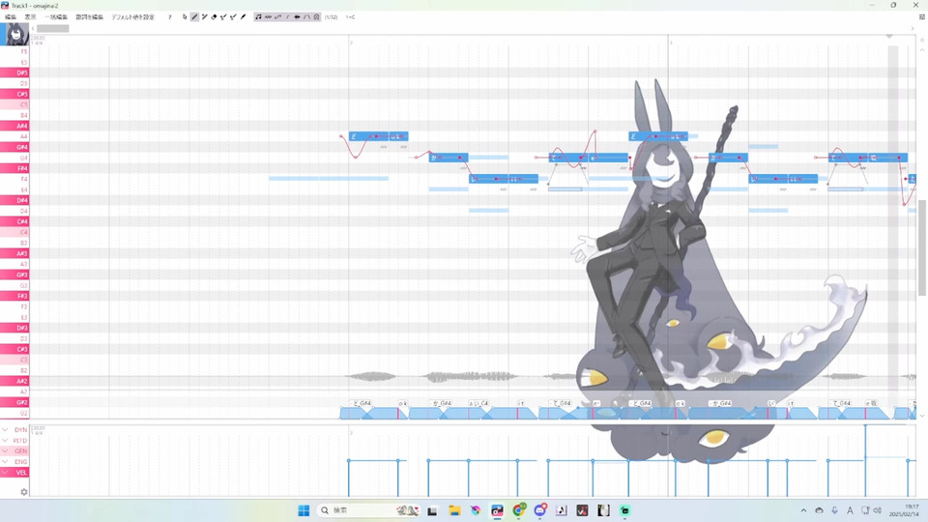Toggle phoneme display

[306, 17]
